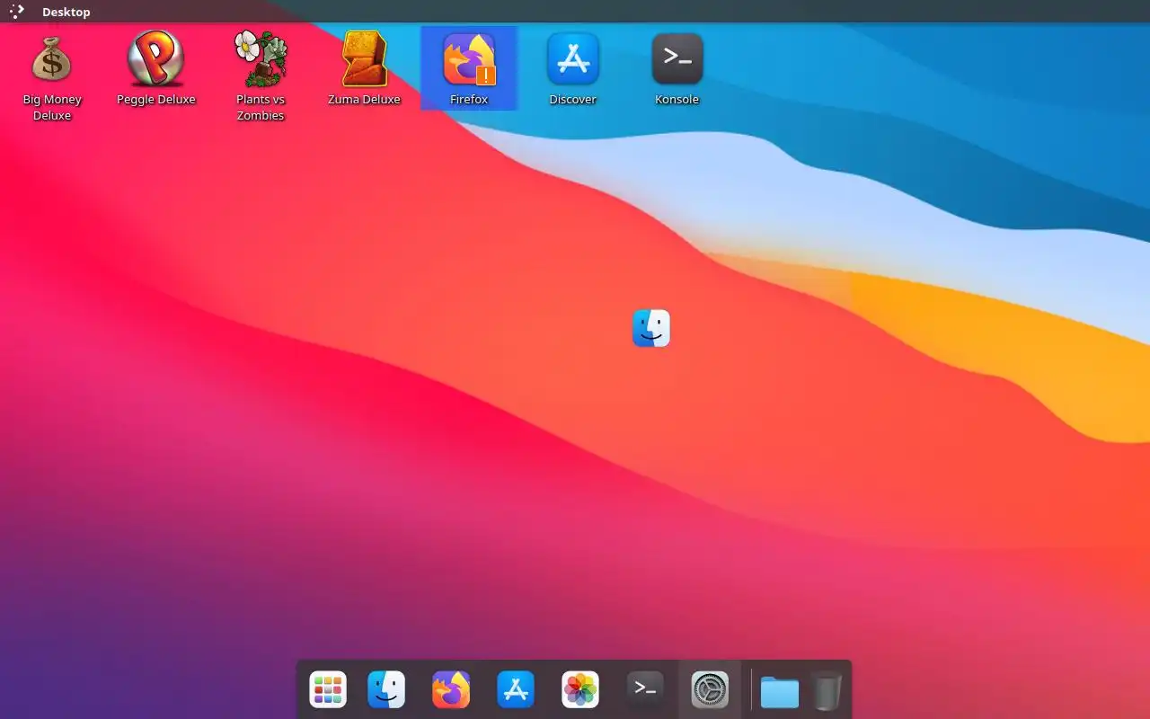Click the "Konsole" label text

point(677,100)
